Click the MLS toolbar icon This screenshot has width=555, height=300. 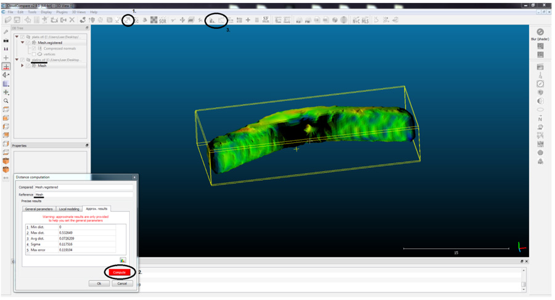tap(365, 20)
